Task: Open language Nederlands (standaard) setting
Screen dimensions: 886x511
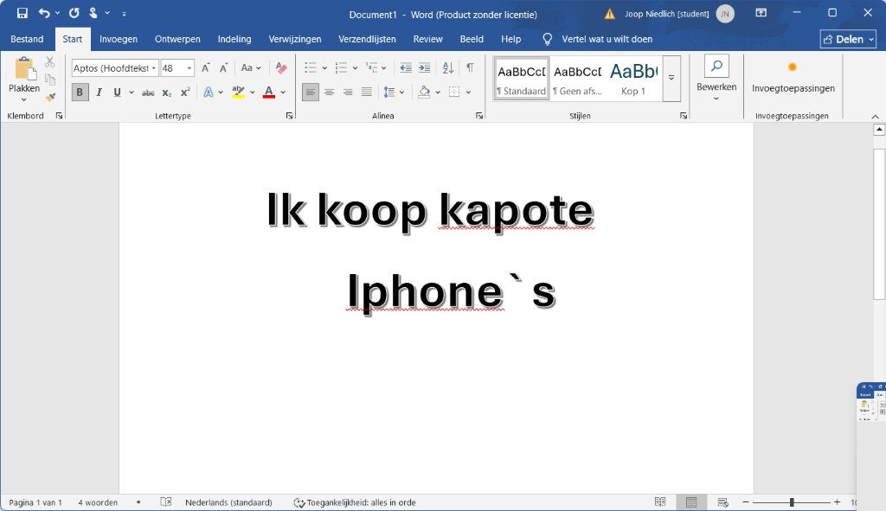Action: tap(228, 502)
